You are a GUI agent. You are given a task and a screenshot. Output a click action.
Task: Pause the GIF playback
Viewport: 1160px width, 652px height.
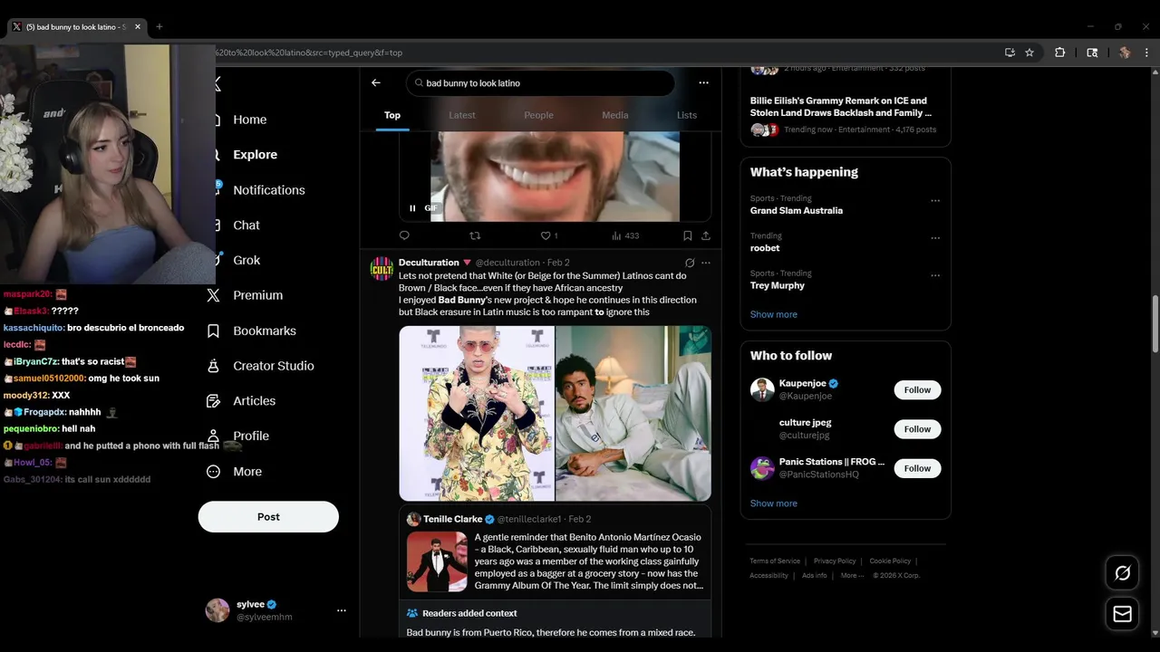(412, 208)
